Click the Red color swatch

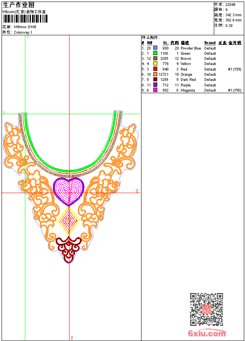coord(155,69)
